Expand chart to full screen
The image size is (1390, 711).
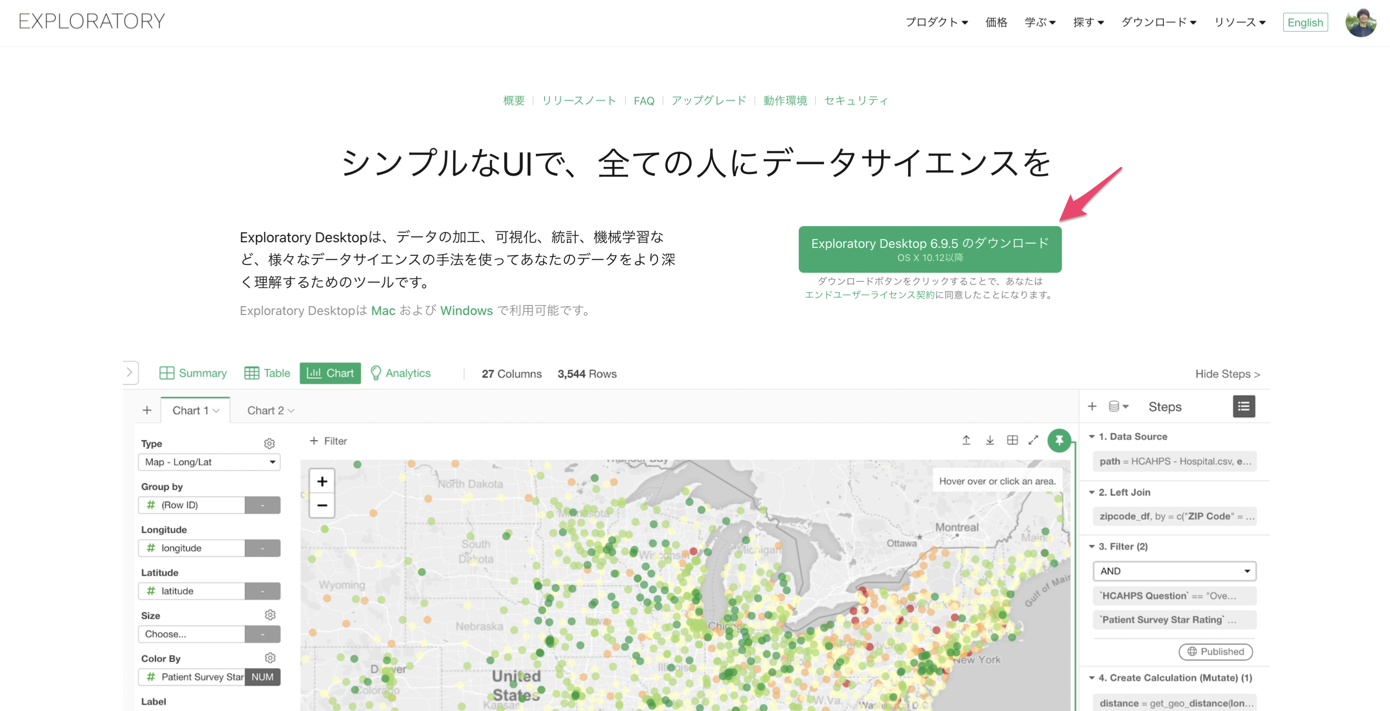[1033, 440]
